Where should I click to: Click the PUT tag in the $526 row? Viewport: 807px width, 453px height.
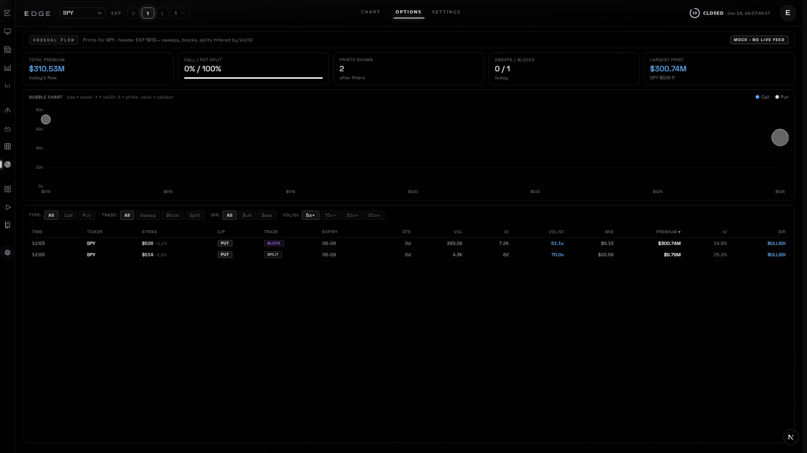pos(225,243)
